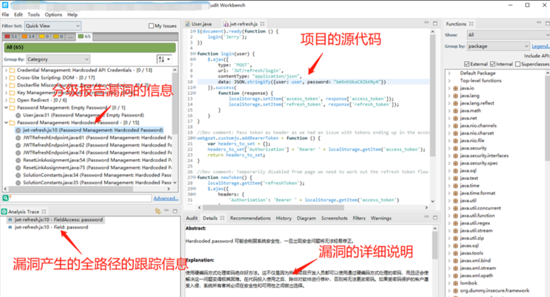
Task: Open the File menu
Action: tap(5, 15)
